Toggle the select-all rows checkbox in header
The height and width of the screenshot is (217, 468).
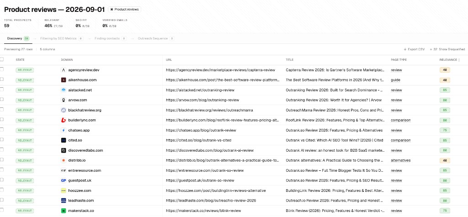(2, 59)
